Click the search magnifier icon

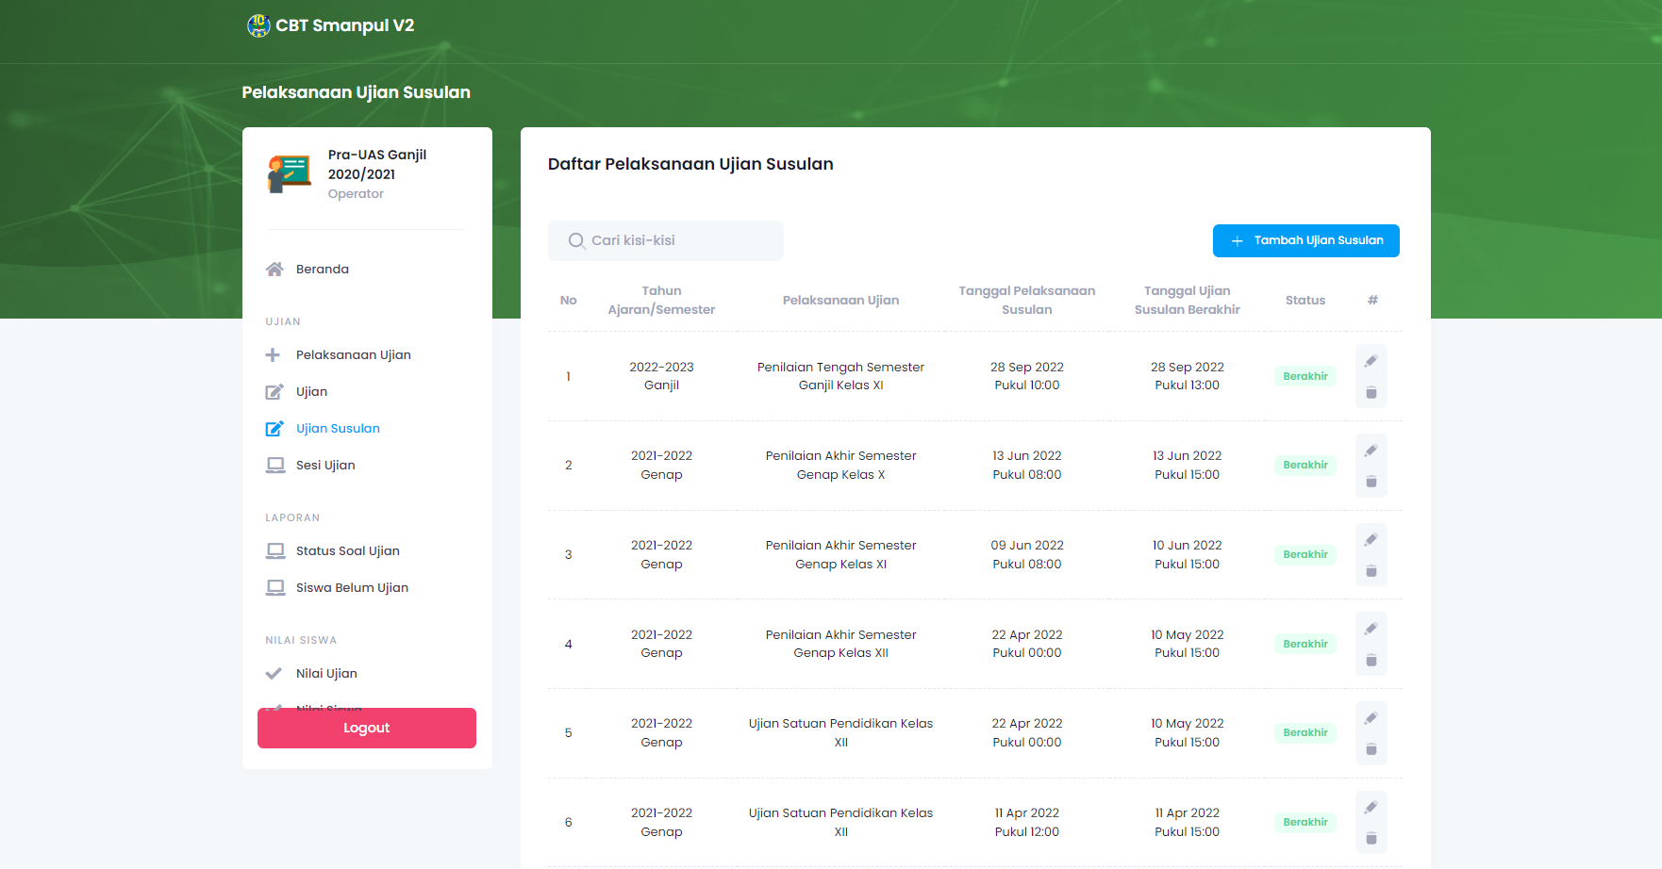(576, 241)
